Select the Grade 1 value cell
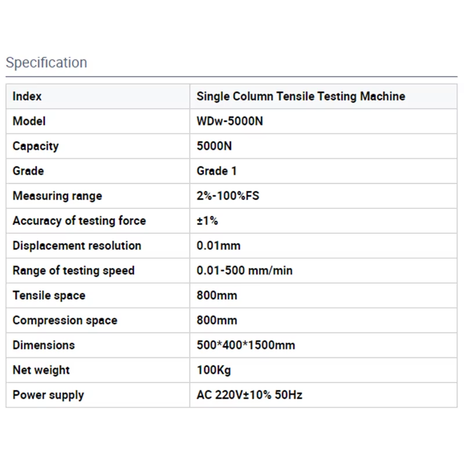The height and width of the screenshot is (464, 464). [x=324, y=171]
